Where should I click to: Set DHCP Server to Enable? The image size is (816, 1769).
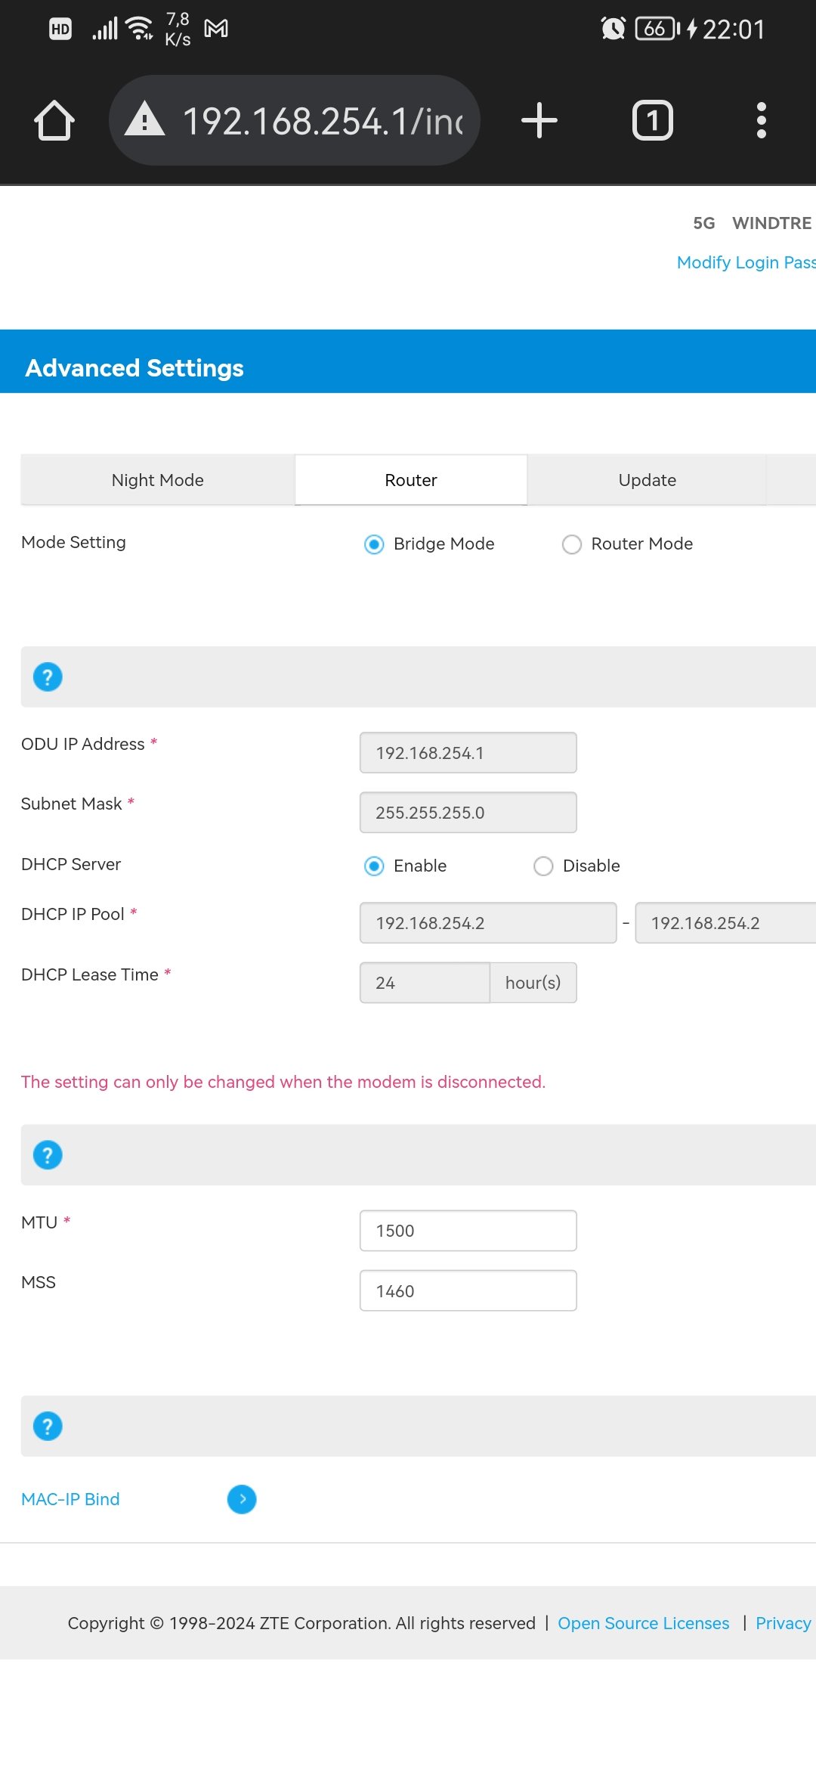[x=374, y=866]
